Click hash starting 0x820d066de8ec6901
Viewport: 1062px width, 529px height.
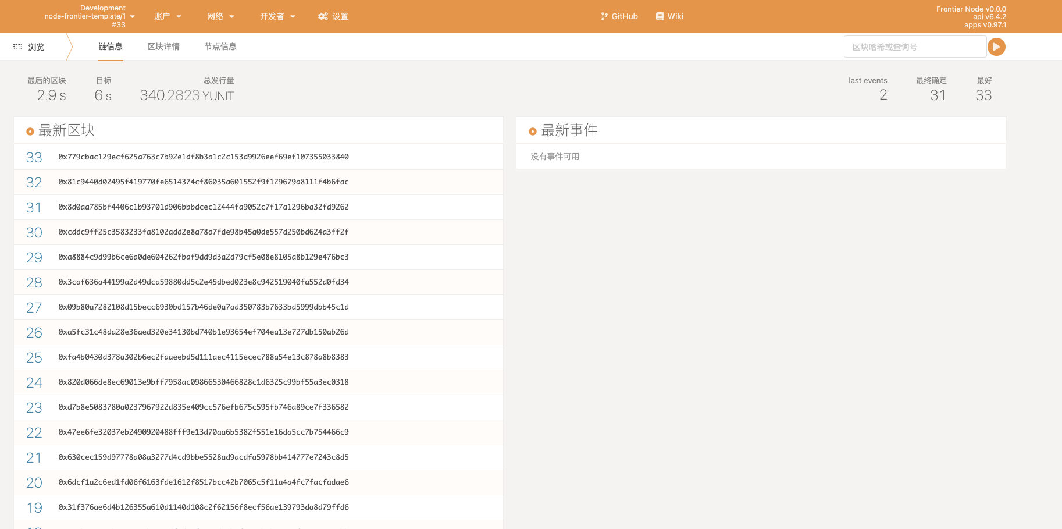pyautogui.click(x=204, y=382)
